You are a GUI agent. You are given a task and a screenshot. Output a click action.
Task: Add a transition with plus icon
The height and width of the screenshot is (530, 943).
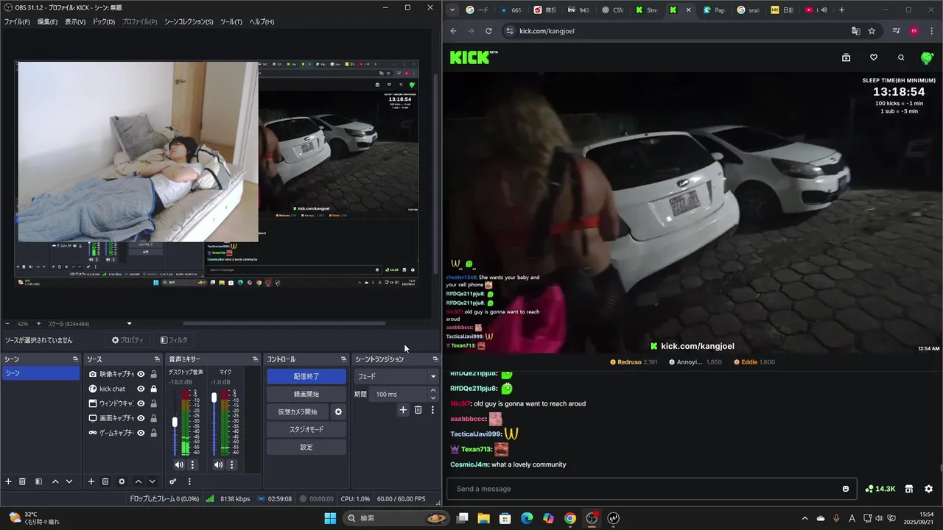tap(403, 410)
